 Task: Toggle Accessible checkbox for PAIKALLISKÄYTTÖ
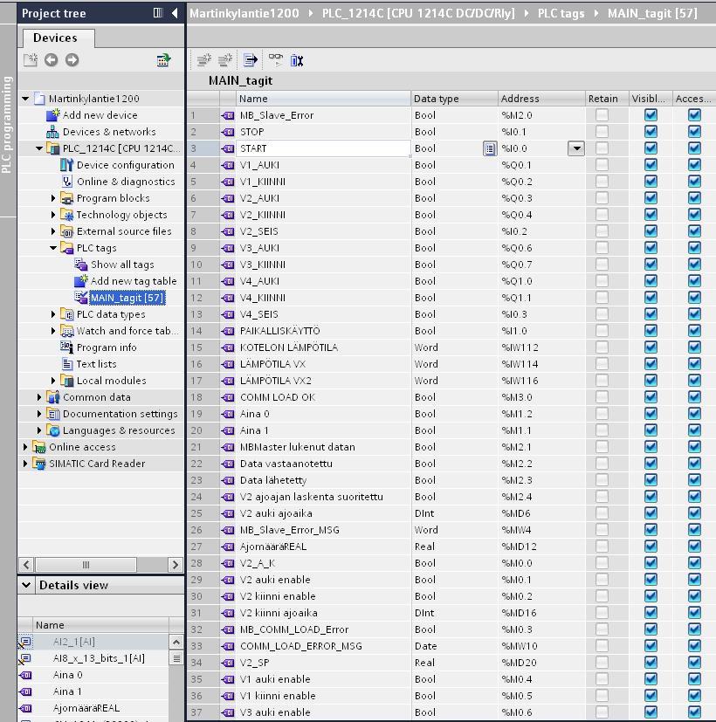coord(694,331)
